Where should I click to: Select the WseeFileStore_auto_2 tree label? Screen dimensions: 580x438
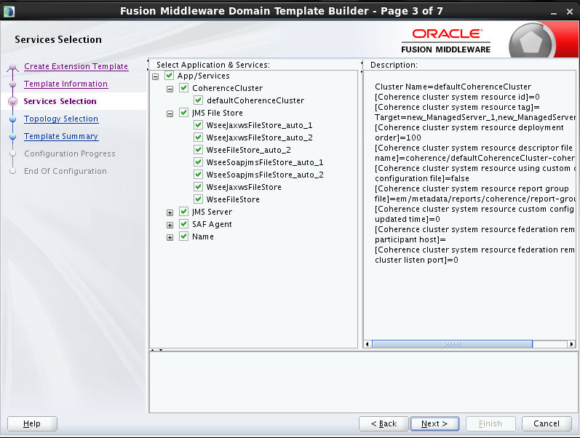[x=249, y=150]
